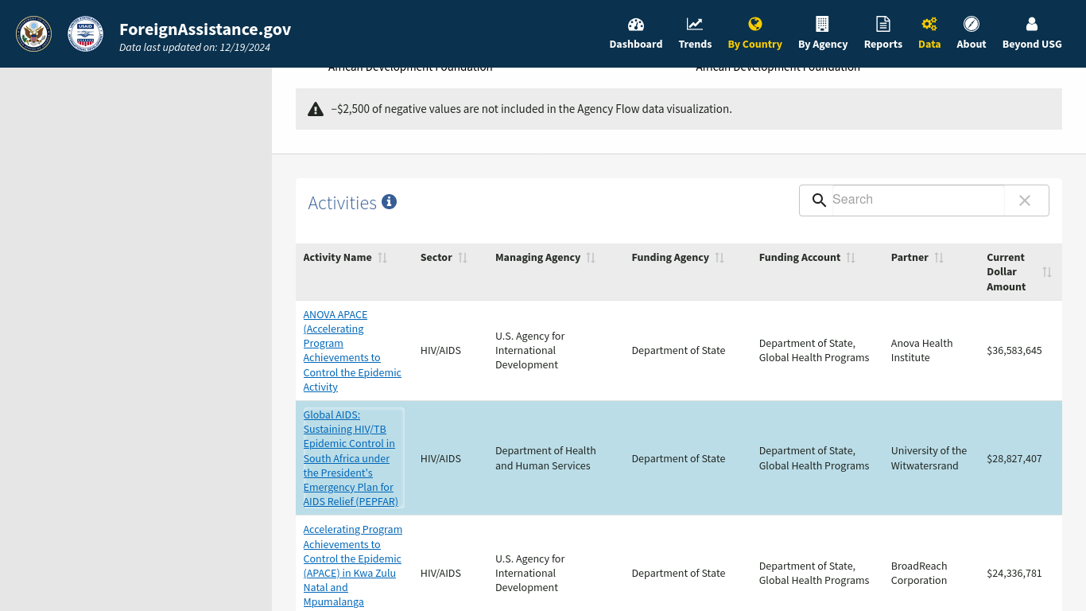The height and width of the screenshot is (611, 1086).
Task: Click the USAID seal logo
Action: tap(85, 34)
